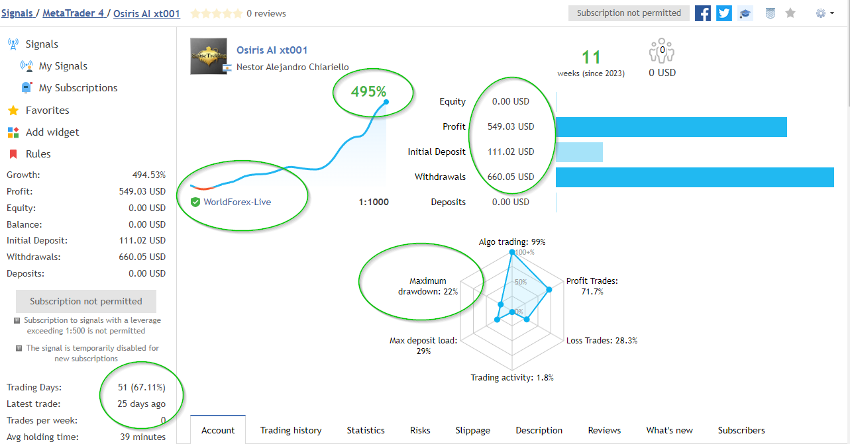The width and height of the screenshot is (850, 444).
Task: Open Add widget in the sidebar
Action: tap(52, 132)
